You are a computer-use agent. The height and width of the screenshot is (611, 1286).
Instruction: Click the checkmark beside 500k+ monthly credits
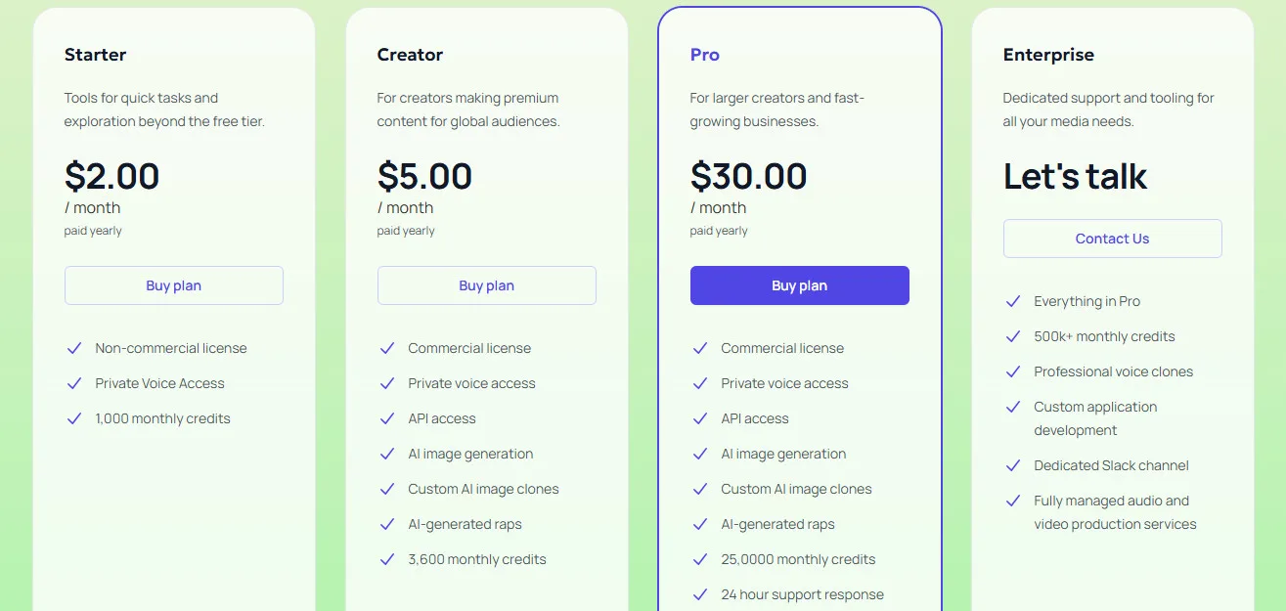coord(1013,336)
